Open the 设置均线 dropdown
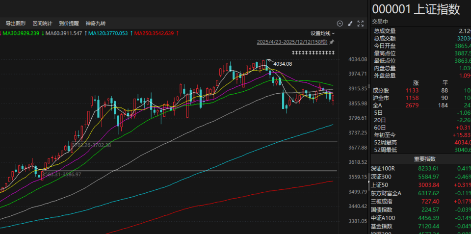 [x=323, y=33]
